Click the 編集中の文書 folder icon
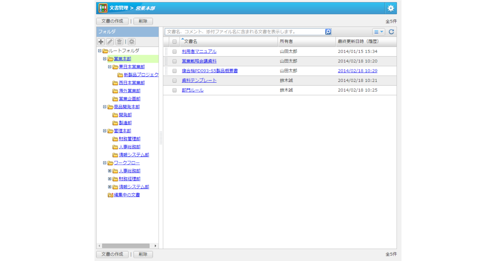The width and height of the screenshot is (496, 261). [110, 195]
